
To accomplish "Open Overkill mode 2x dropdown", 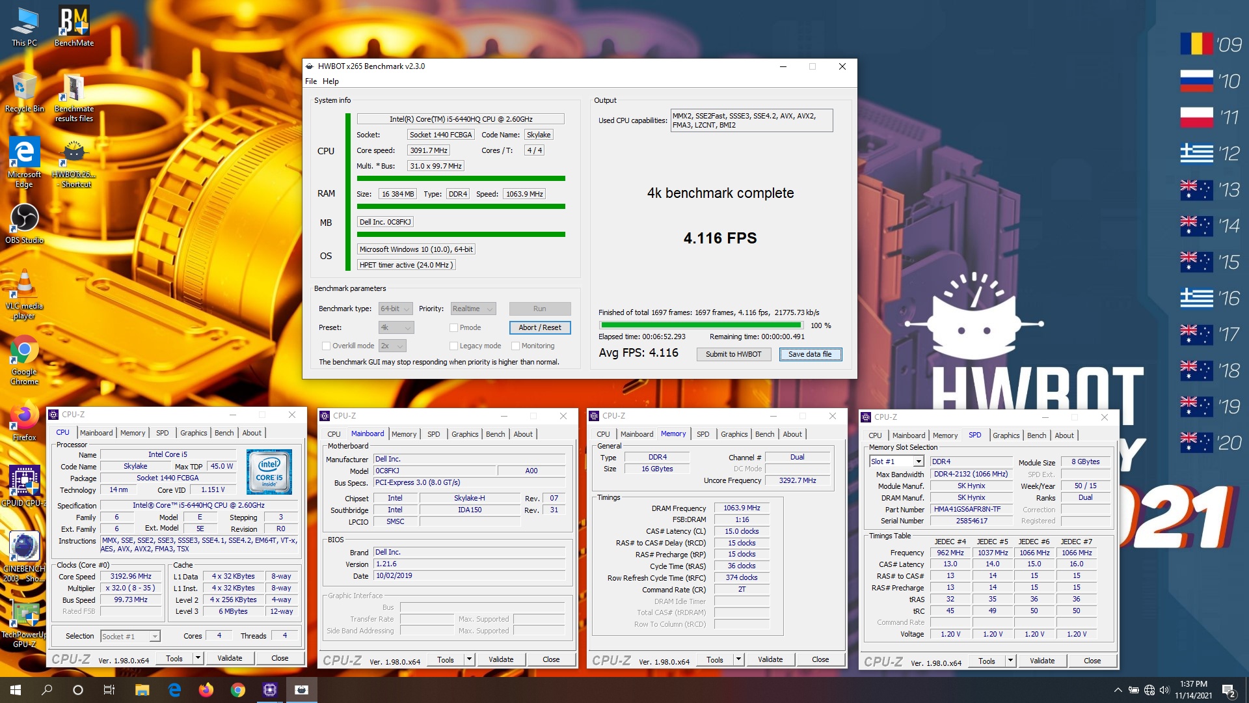I will point(392,346).
